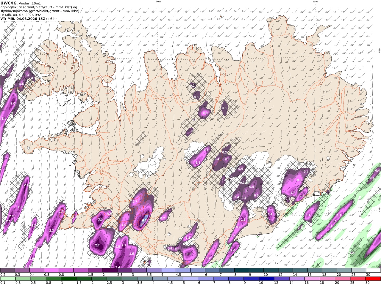Select the valid time 'VT: Mið. 04.03.2026 15Z (+6 h)'
The width and height of the screenshot is (381, 285).
click(29, 18)
